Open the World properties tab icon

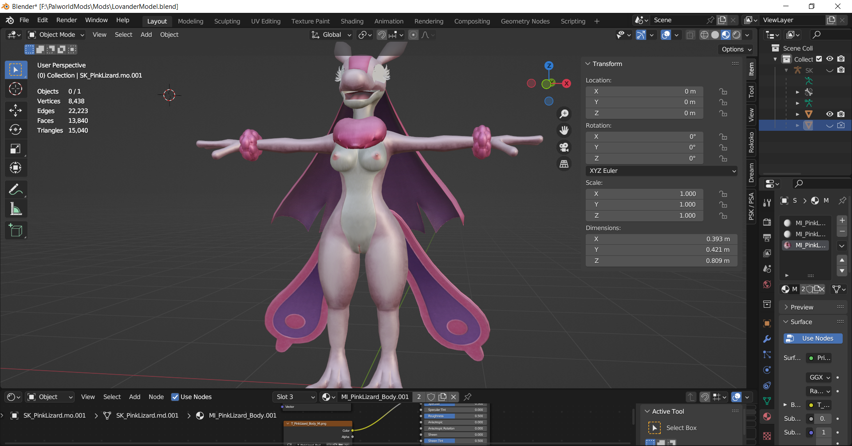pos(767,285)
